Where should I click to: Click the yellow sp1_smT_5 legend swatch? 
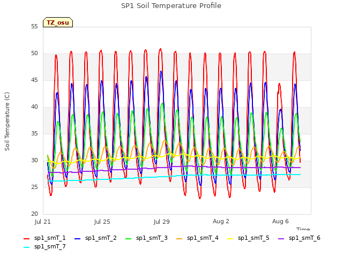(230, 239)
